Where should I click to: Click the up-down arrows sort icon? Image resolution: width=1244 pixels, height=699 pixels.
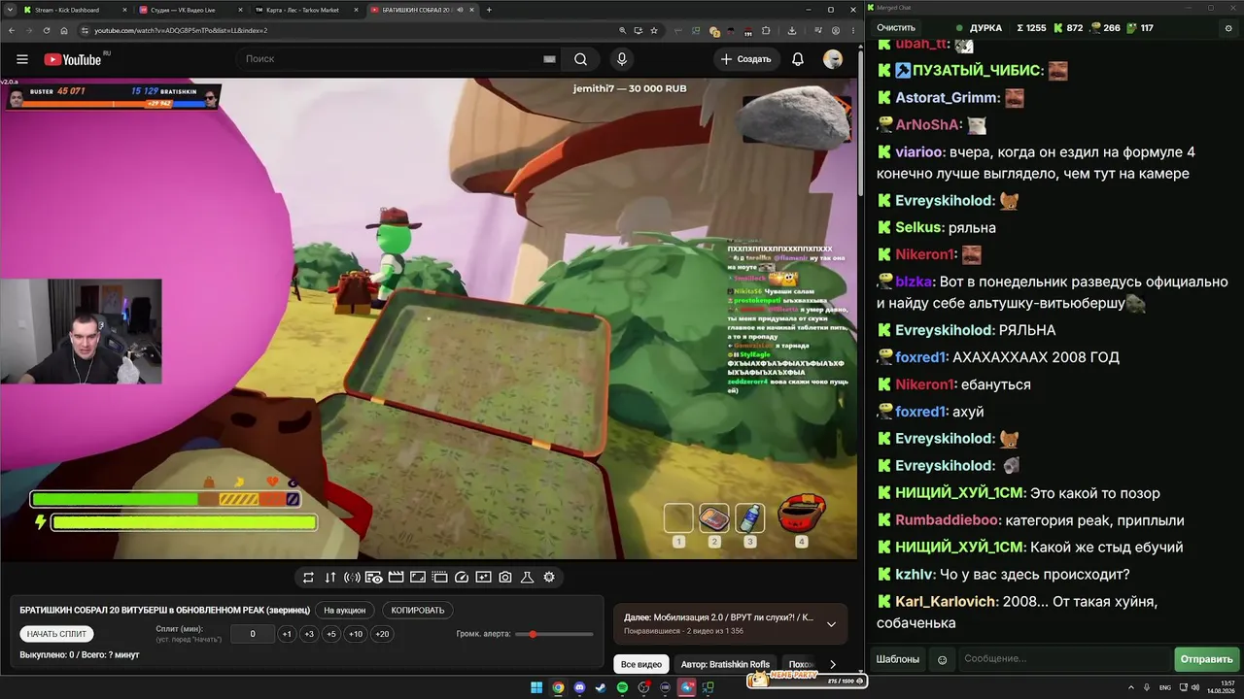point(330,577)
